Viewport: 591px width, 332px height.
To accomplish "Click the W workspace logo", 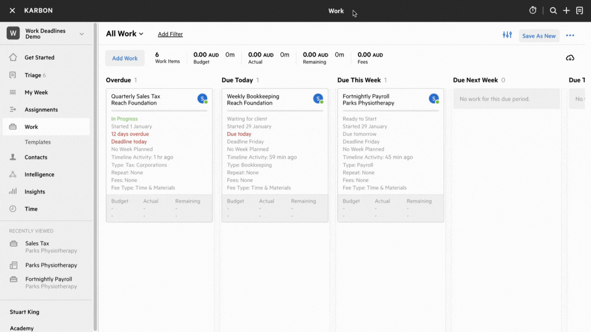I will [13, 33].
